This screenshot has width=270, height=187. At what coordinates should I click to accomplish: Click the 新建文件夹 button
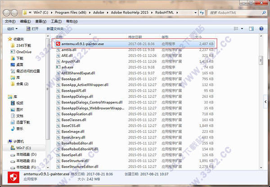55,29
